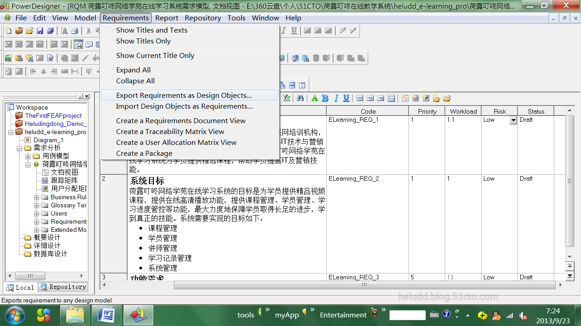This screenshot has height=326, width=581.
Task: Click the green Font A icon
Action: [315, 98]
